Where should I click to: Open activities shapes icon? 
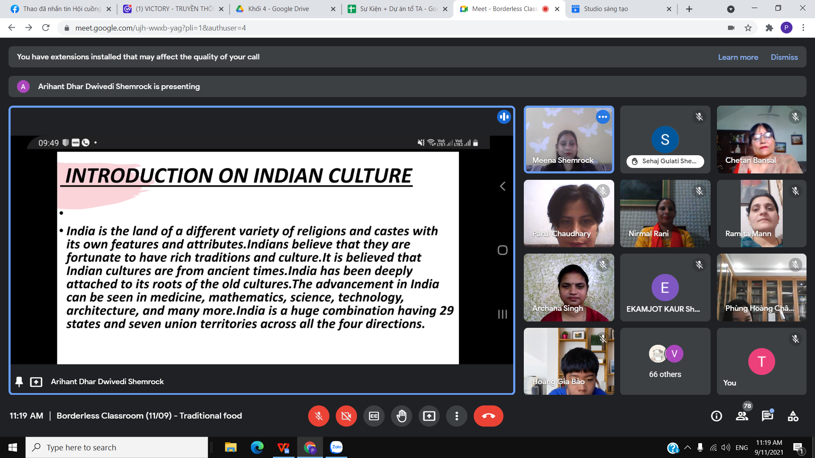tap(793, 416)
